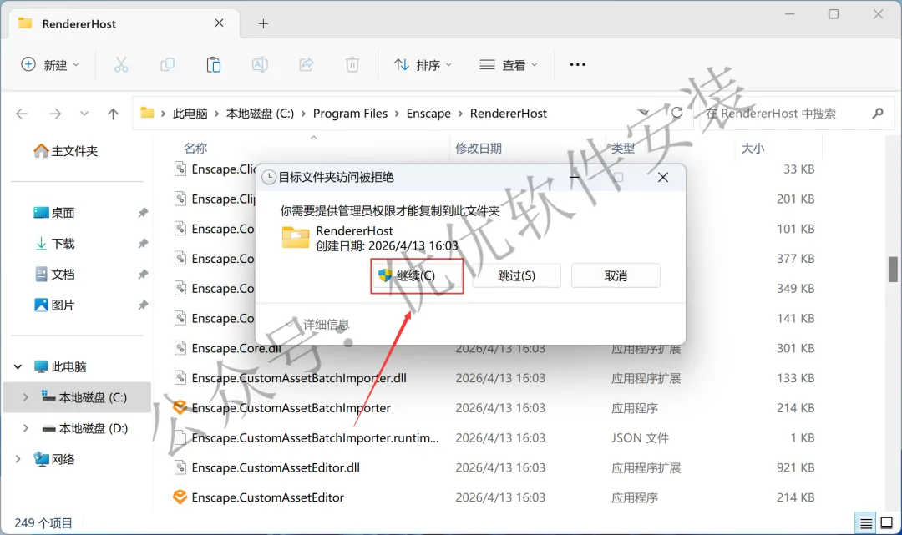Open 下载 in the sidebar

[54, 244]
